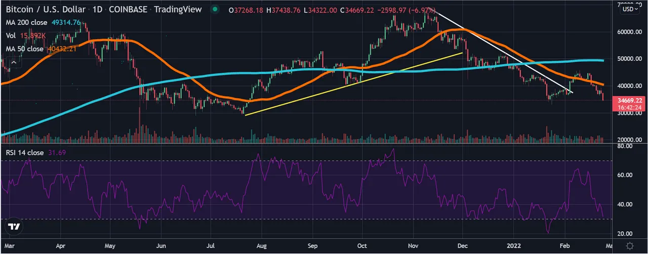Click the Jun time axis label
The image size is (648, 254).
(x=161, y=245)
